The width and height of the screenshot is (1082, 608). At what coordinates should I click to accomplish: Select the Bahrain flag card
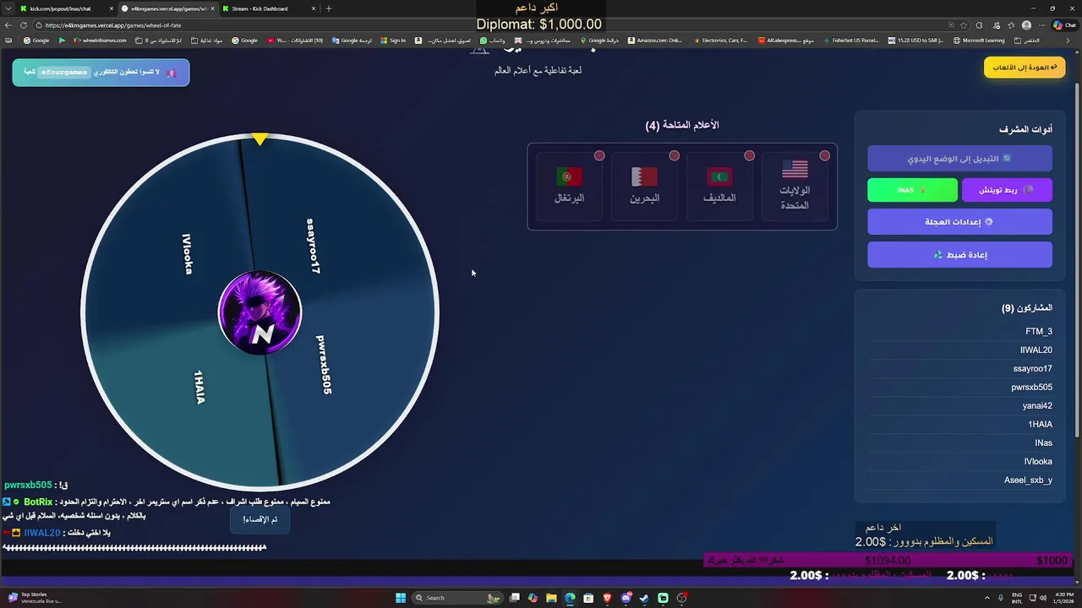click(x=644, y=187)
